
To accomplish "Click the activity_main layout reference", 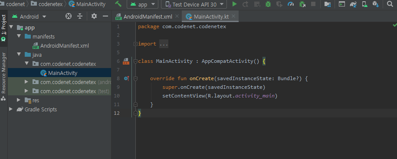I will tap(255, 96).
